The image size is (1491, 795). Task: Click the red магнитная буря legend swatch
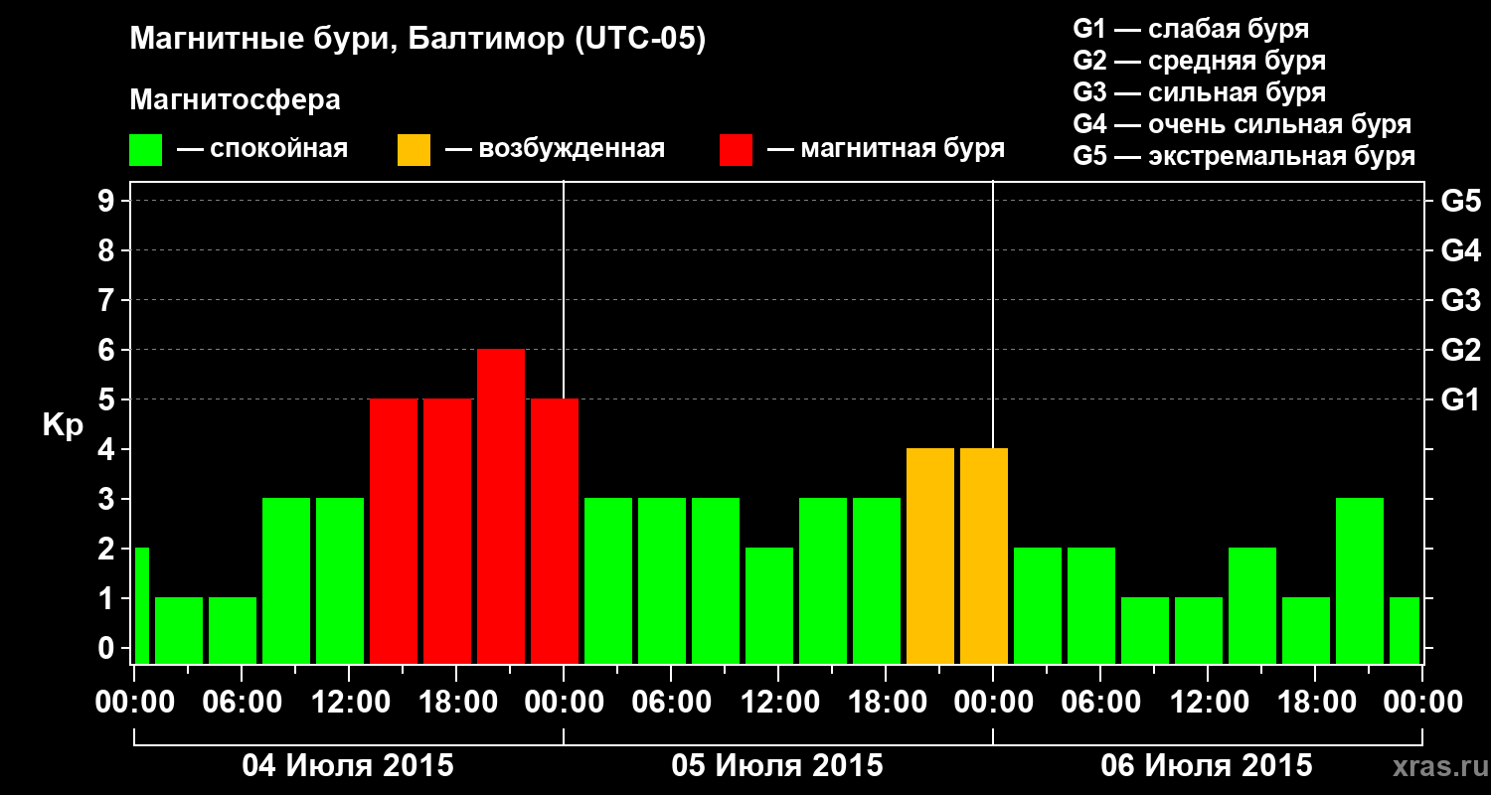(737, 150)
